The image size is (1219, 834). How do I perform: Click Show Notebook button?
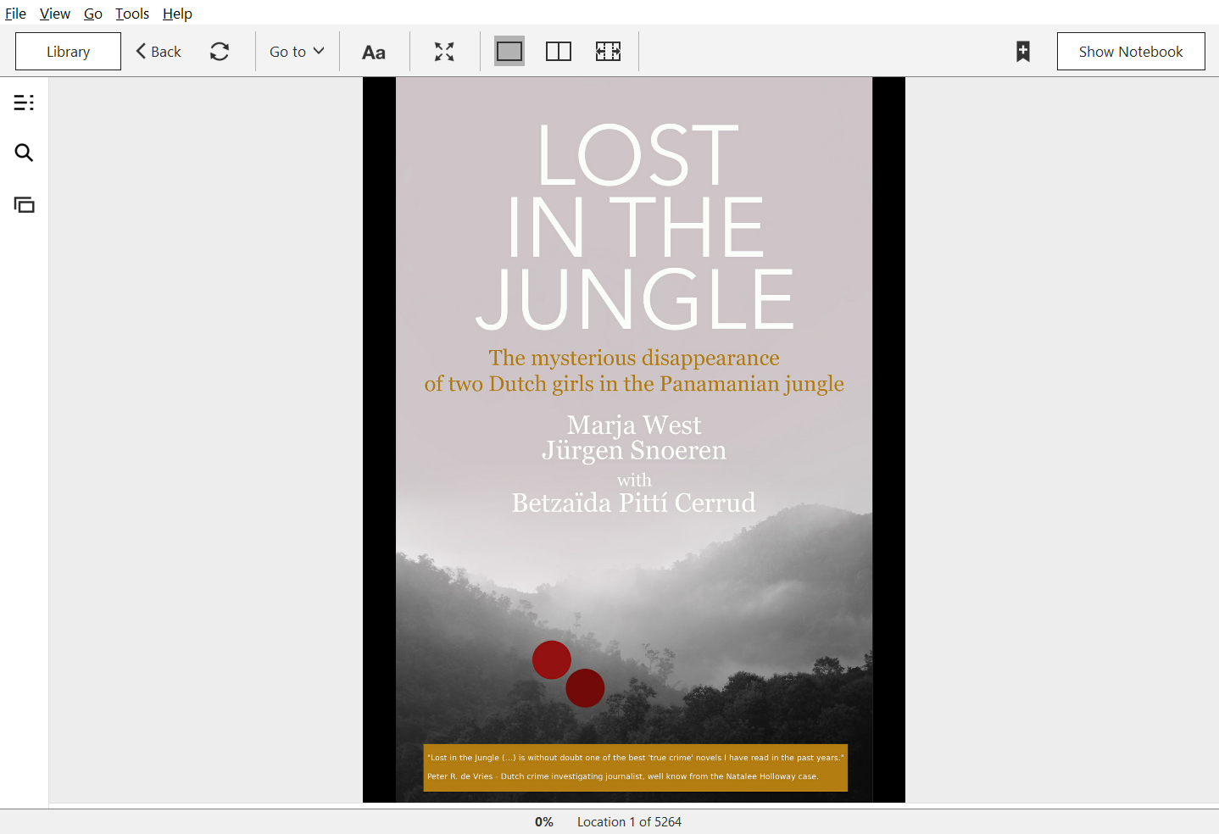(1131, 52)
